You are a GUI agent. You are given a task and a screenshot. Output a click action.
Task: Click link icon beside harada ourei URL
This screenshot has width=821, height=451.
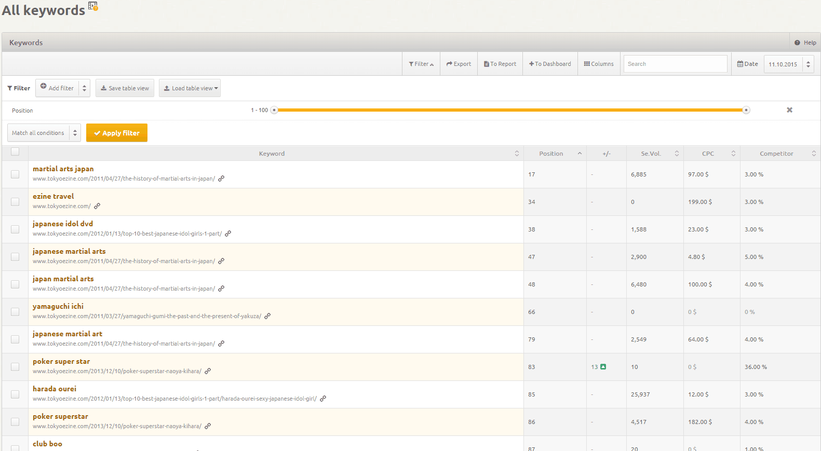(x=323, y=399)
